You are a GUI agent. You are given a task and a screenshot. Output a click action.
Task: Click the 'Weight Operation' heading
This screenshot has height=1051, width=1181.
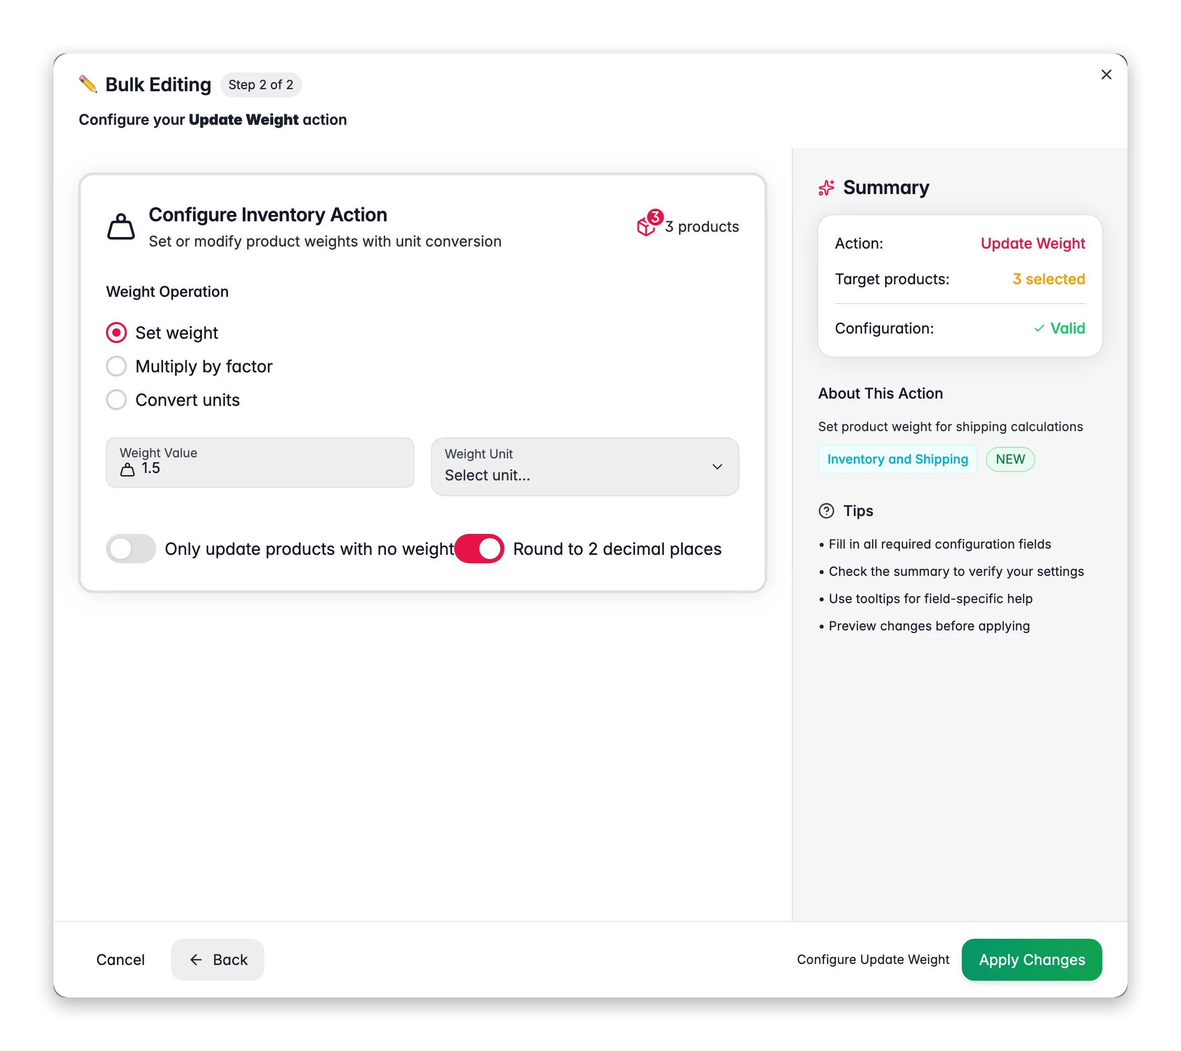(x=167, y=292)
